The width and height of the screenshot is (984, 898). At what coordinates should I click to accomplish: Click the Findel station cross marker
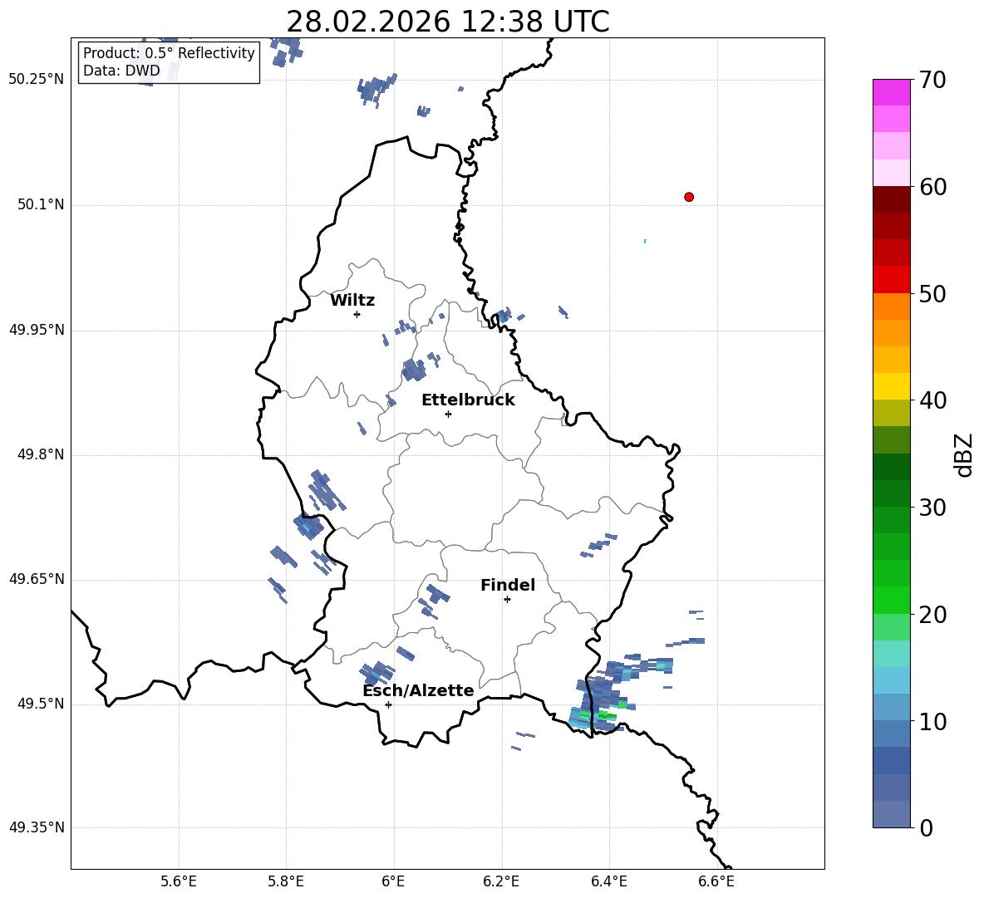pyautogui.click(x=507, y=600)
